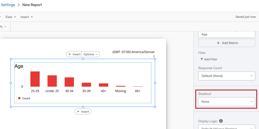
Task: Click the right-middle resize handle of chart
Action: [155, 83]
